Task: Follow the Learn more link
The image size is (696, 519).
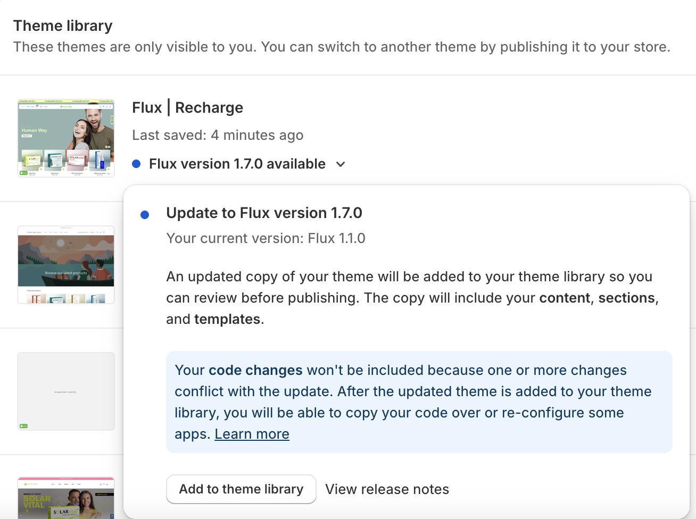Action: (252, 434)
